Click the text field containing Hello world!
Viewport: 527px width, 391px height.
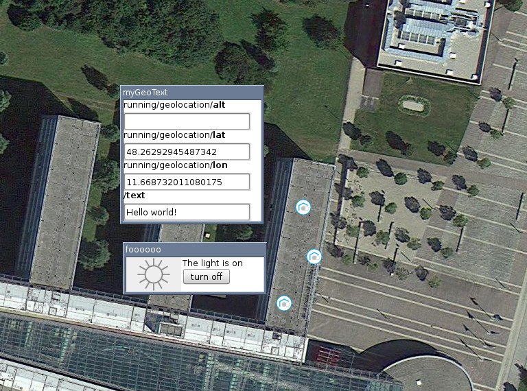(187, 212)
